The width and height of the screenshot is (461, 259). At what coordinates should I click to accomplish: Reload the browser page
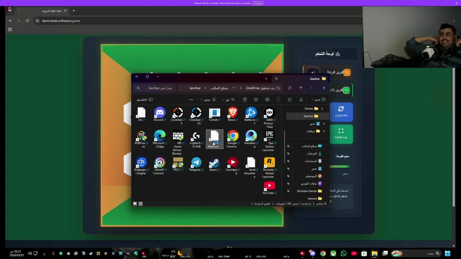click(x=27, y=21)
